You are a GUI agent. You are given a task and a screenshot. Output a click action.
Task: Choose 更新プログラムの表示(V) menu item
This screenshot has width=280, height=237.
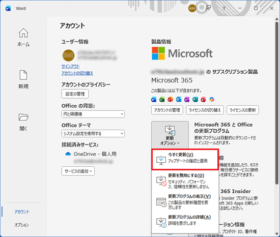click(185, 202)
